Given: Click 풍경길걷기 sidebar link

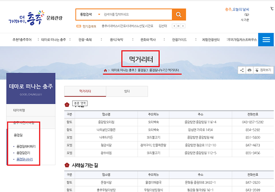Looking at the screenshot, I should point(24,153).
